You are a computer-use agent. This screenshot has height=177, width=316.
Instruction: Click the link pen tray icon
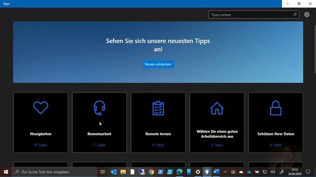coord(281,172)
